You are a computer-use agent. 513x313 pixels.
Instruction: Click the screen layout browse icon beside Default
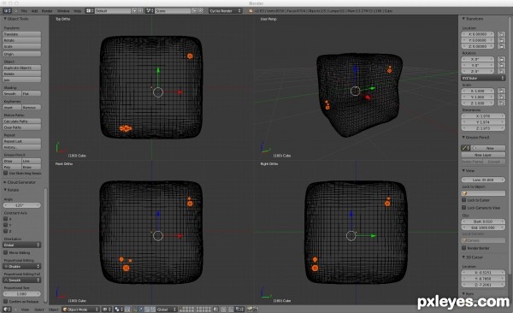point(89,11)
